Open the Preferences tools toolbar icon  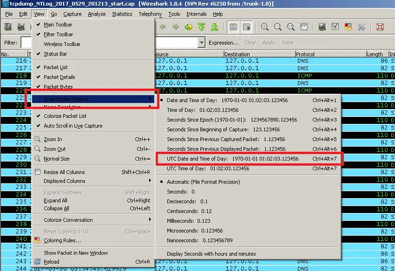[x=361, y=26]
